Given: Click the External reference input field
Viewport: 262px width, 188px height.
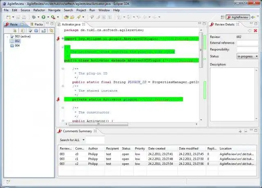Looking at the screenshot, I should tap(248, 43).
